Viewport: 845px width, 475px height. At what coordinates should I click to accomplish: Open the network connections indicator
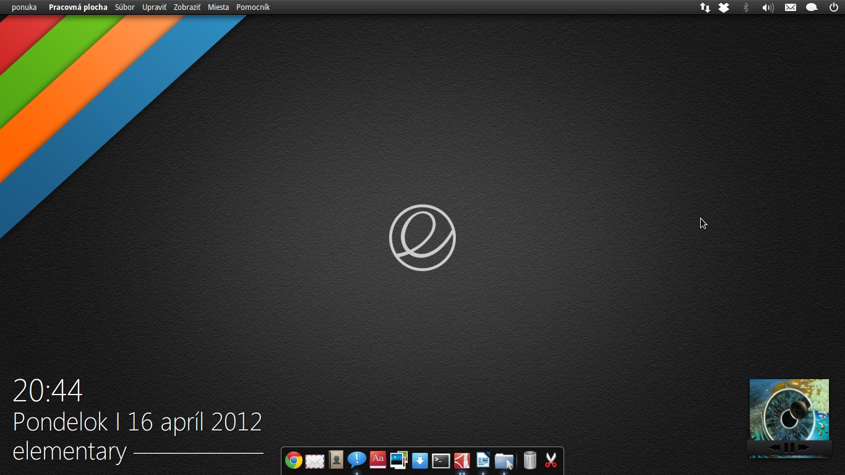(x=705, y=7)
